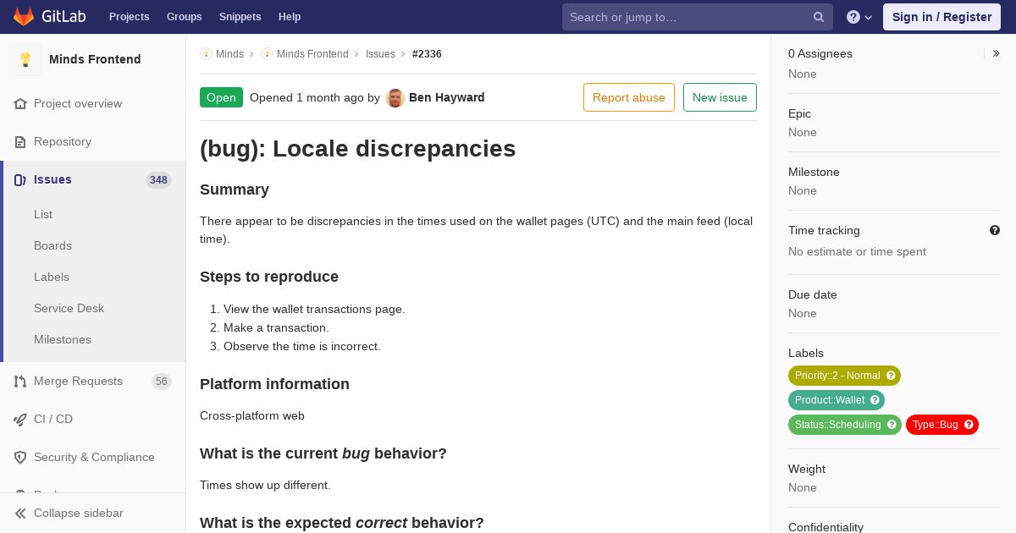Click the collapse sidebar double-chevron icon
This screenshot has width=1016, height=533.
point(20,513)
